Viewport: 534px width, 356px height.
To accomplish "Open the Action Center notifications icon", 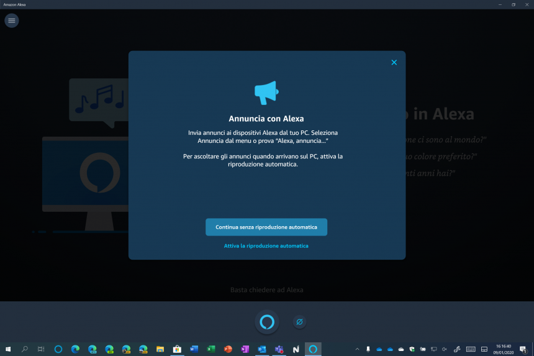I will (523, 349).
